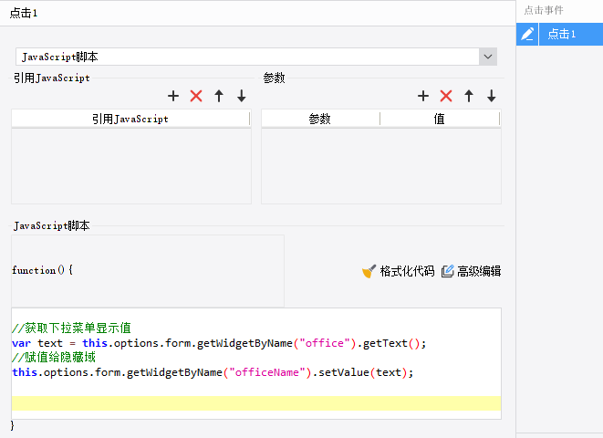This screenshot has width=603, height=438.
Task: Add a new parameter row
Action: click(x=423, y=96)
